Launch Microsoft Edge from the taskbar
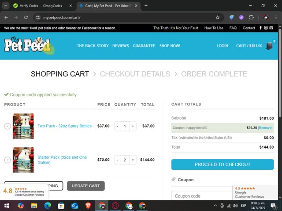 [x=48, y=206]
